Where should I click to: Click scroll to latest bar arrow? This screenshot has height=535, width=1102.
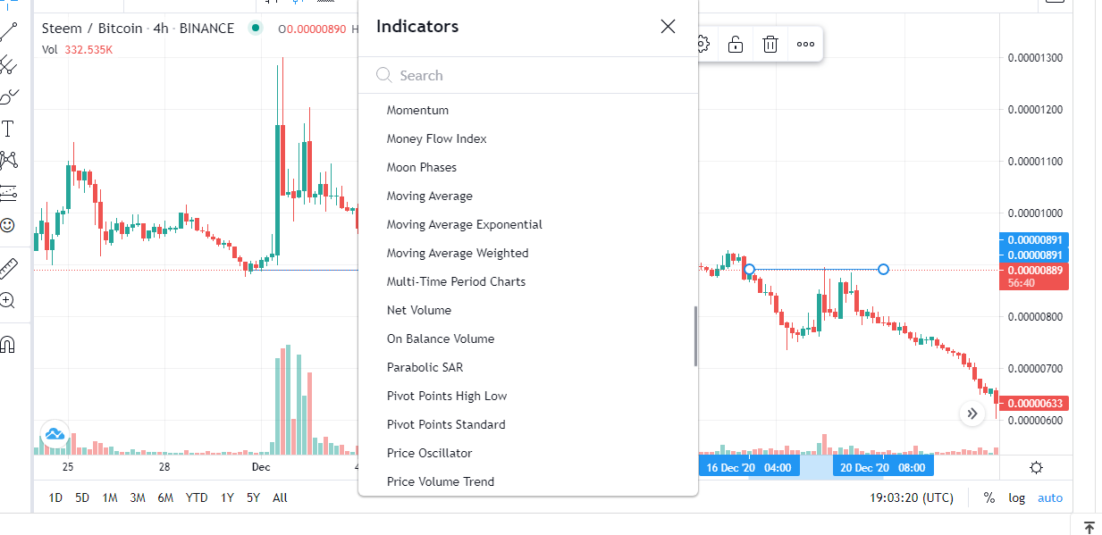point(972,414)
